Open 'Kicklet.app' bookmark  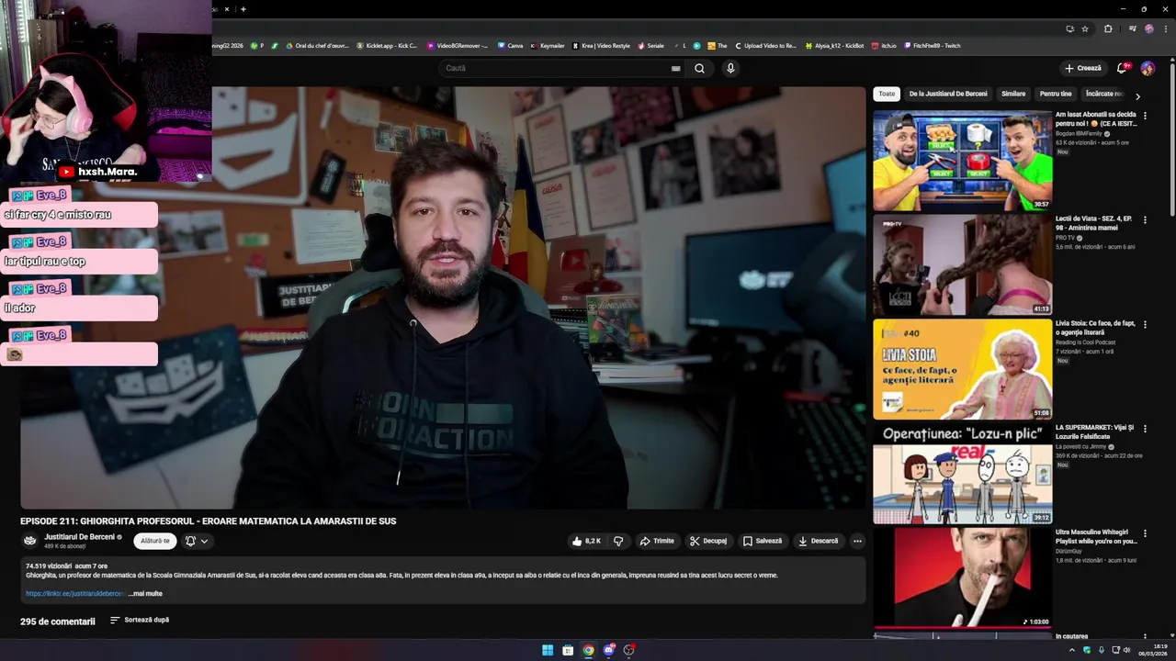[387, 45]
